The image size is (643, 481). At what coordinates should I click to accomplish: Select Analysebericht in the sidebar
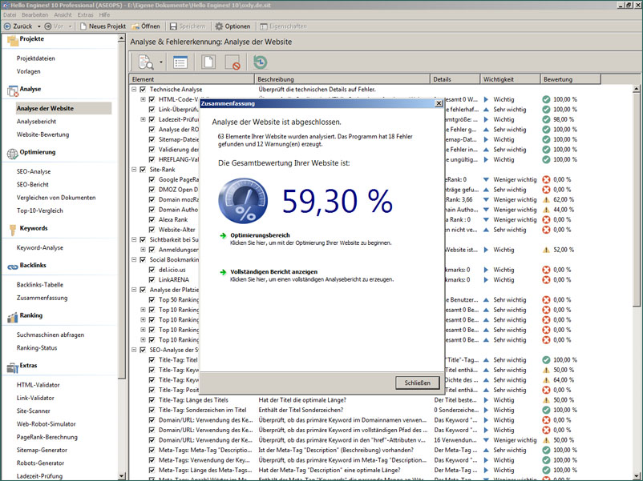click(38, 122)
